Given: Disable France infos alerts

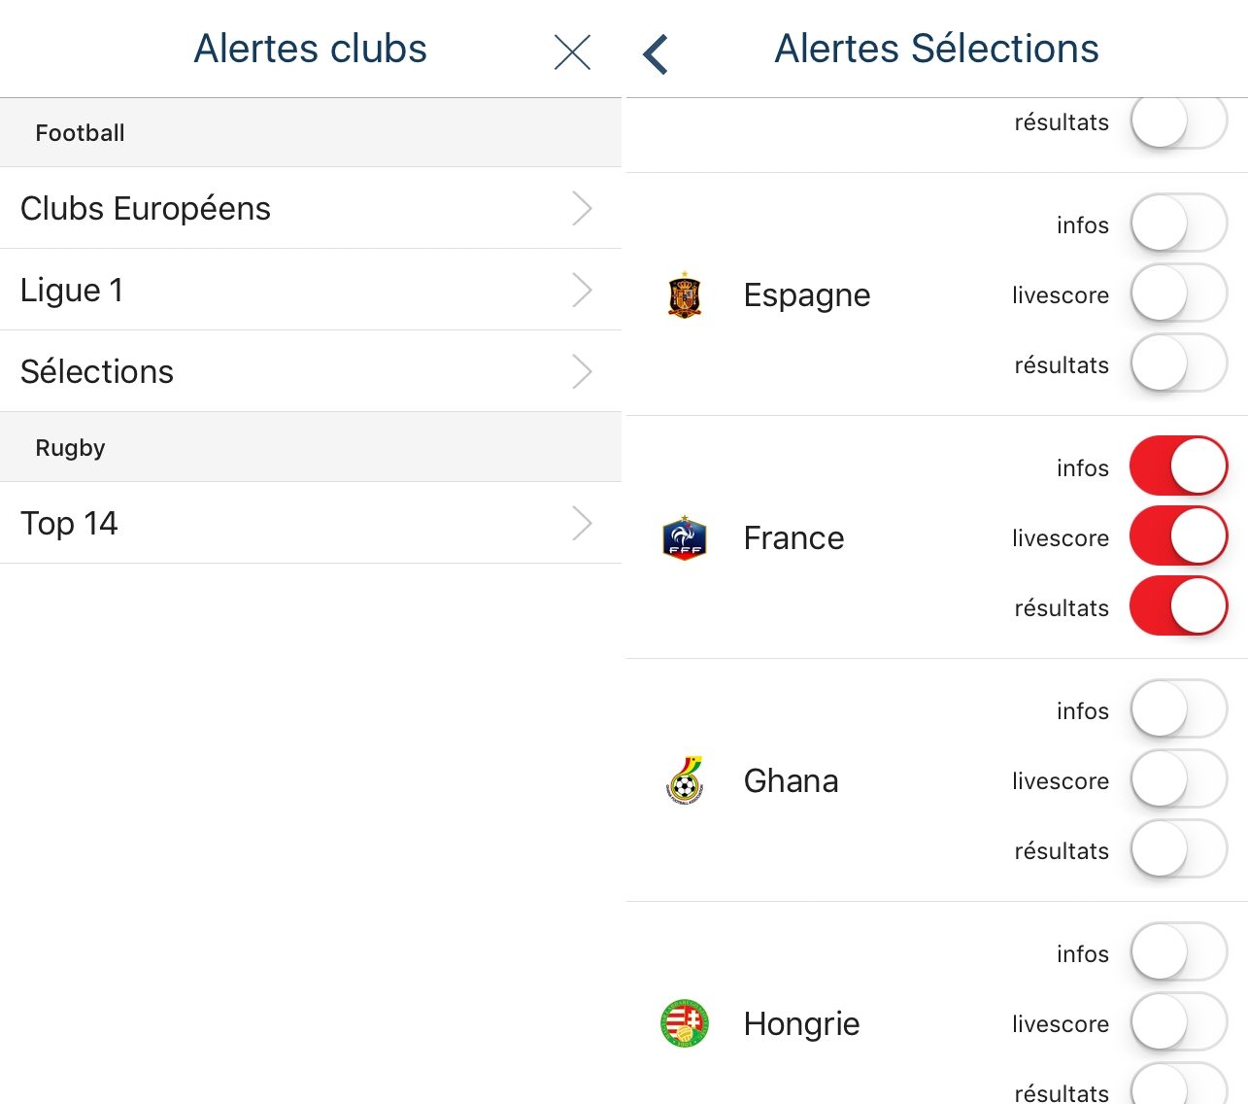Looking at the screenshot, I should [1179, 467].
